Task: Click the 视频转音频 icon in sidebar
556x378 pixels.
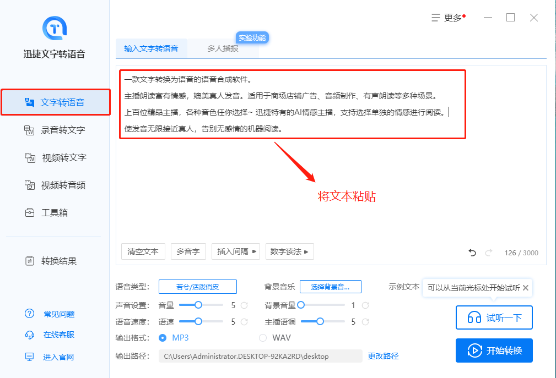Action: point(30,185)
